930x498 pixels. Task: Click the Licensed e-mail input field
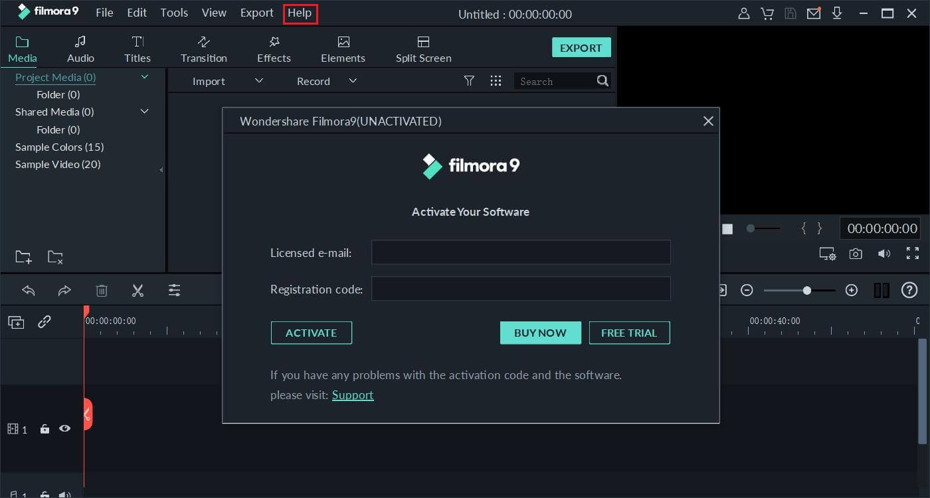click(x=521, y=252)
